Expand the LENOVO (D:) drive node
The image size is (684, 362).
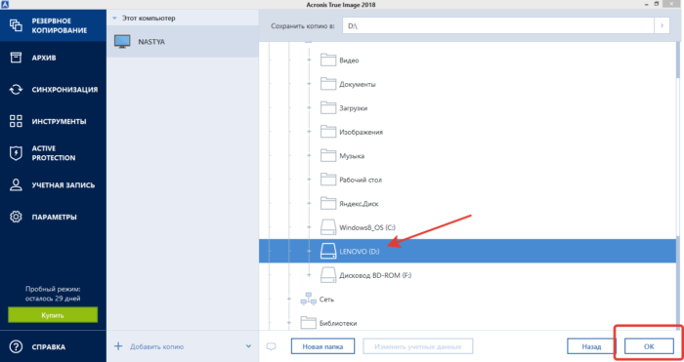pyautogui.click(x=309, y=251)
